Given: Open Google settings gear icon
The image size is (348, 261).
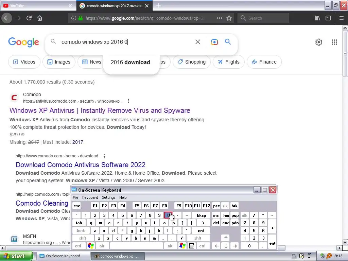Looking at the screenshot, I should coord(319,42).
